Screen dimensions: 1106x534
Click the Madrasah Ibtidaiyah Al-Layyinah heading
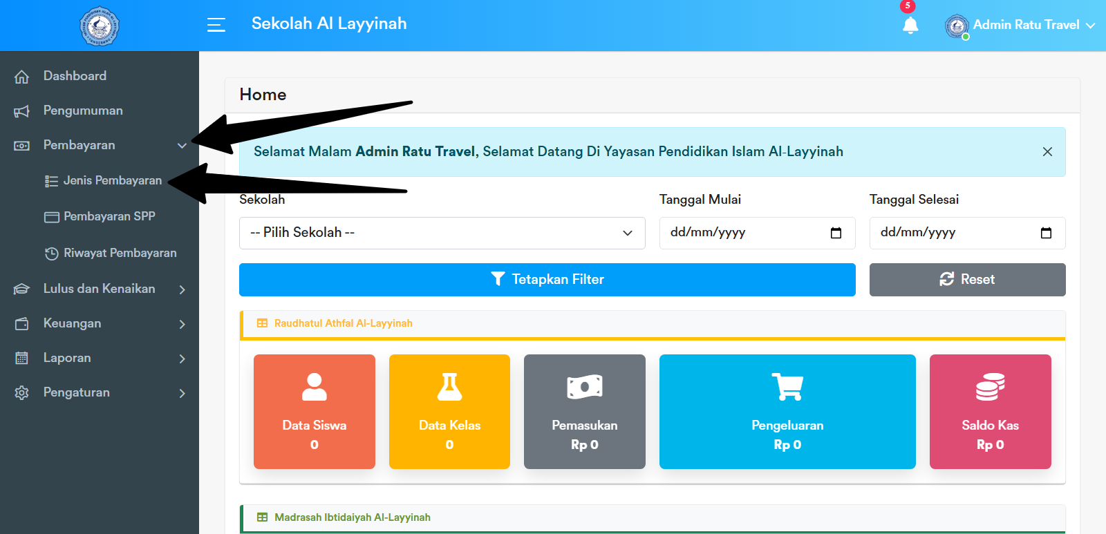tap(353, 517)
